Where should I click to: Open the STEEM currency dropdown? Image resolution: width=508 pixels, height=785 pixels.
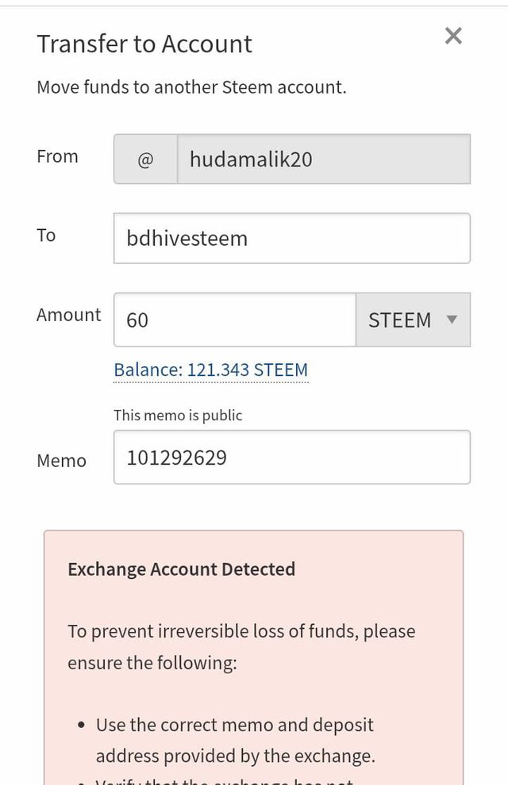click(x=413, y=320)
